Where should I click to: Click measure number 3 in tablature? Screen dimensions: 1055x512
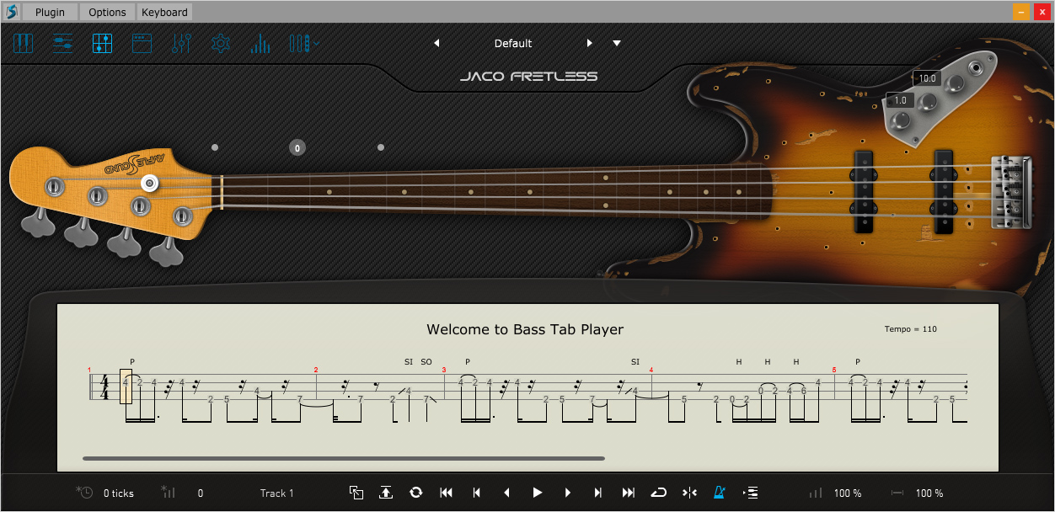(x=444, y=370)
